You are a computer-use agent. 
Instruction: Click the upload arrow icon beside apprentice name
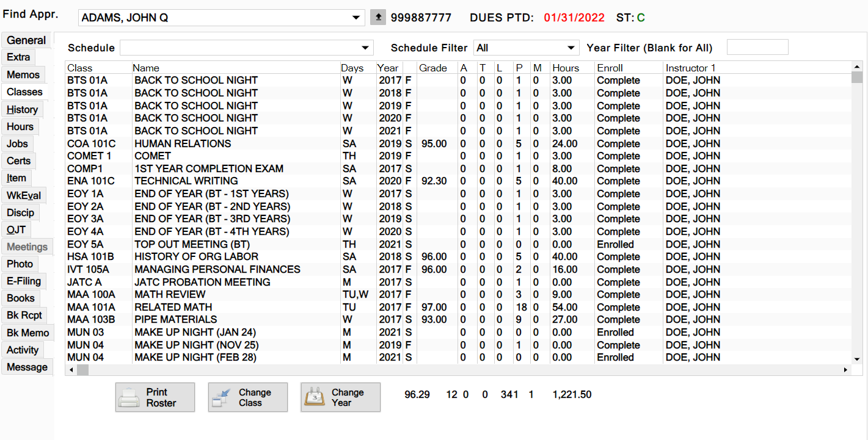coord(378,18)
